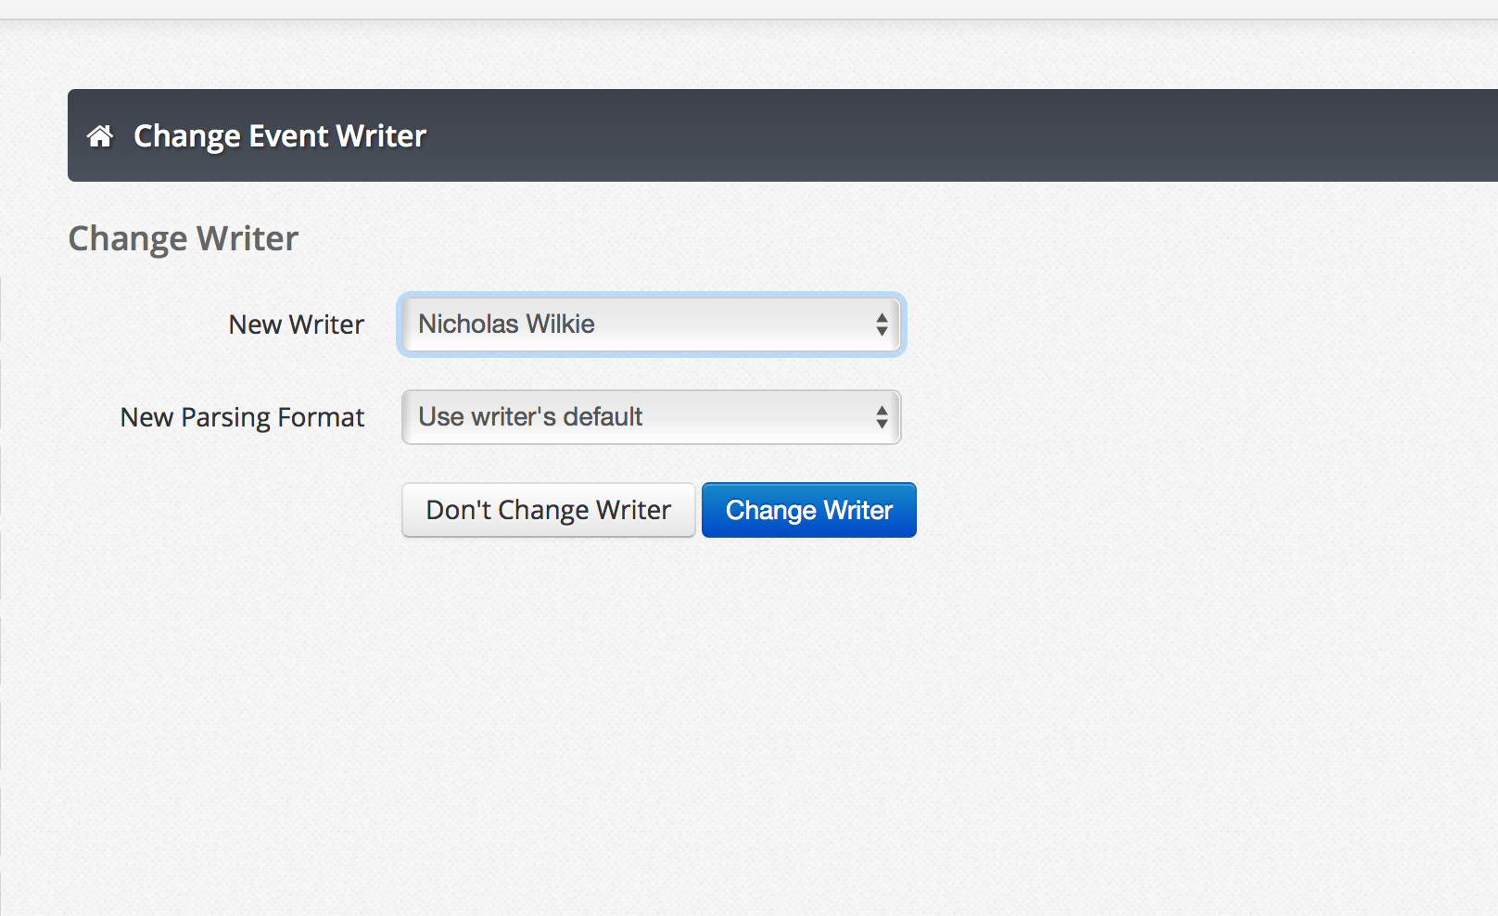This screenshot has width=1498, height=916.
Task: Click the "New Parsing Format" field label
Action: tap(243, 417)
